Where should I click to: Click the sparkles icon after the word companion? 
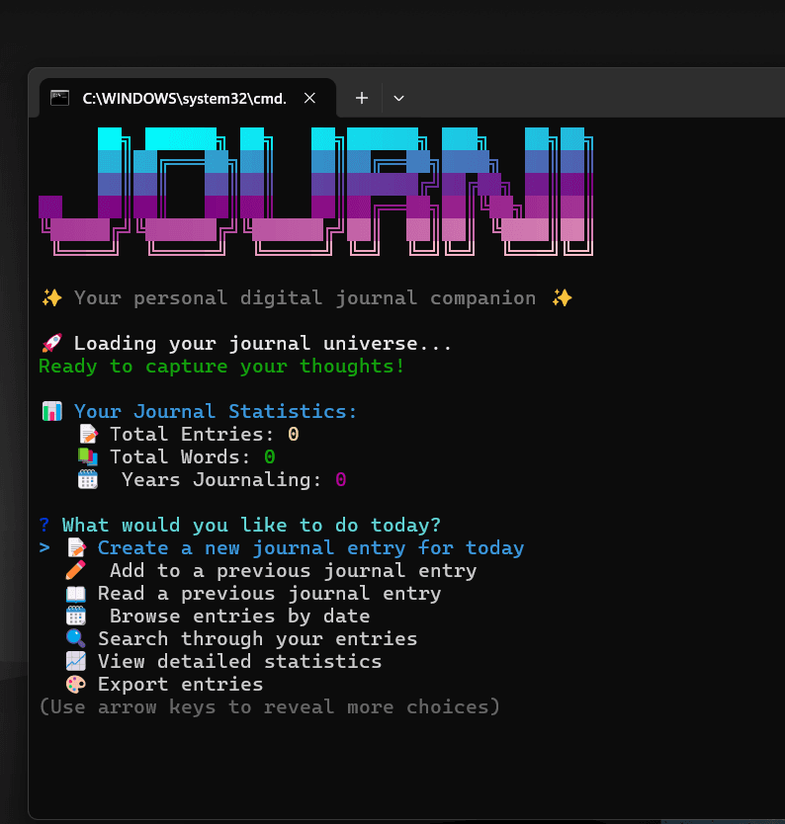tap(562, 298)
